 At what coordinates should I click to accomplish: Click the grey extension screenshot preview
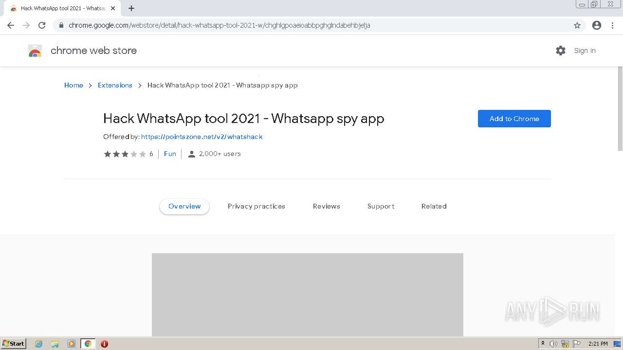308,295
